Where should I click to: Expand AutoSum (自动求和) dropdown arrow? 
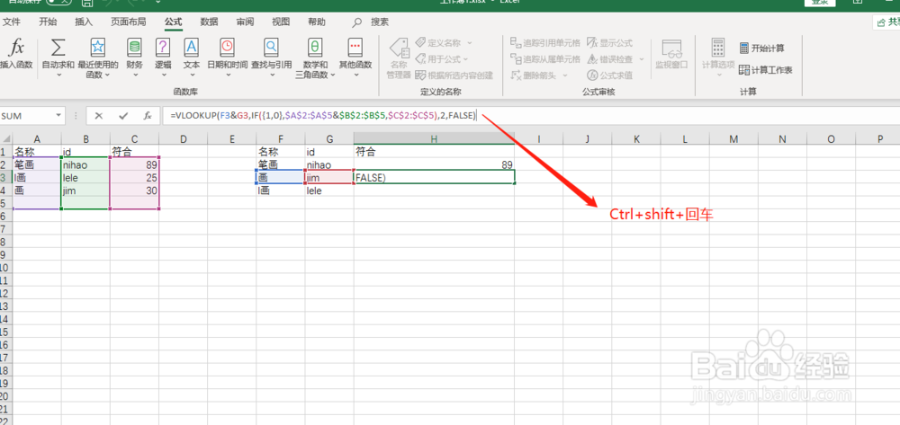coord(58,75)
